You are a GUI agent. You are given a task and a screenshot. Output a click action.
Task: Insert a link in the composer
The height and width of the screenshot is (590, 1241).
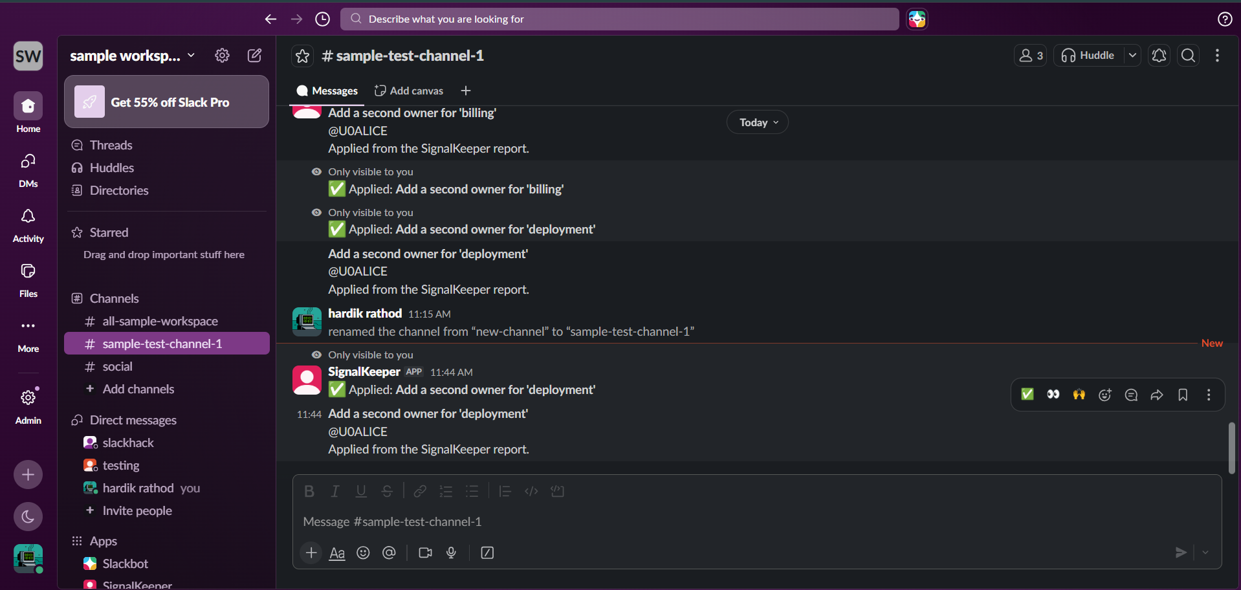[x=420, y=492]
